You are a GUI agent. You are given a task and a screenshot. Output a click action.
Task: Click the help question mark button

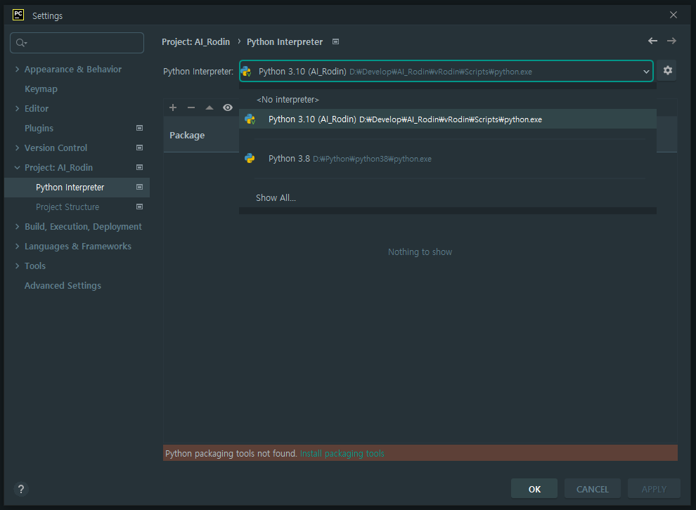(21, 489)
